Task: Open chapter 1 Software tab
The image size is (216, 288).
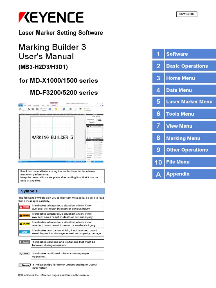Action: click(x=184, y=54)
